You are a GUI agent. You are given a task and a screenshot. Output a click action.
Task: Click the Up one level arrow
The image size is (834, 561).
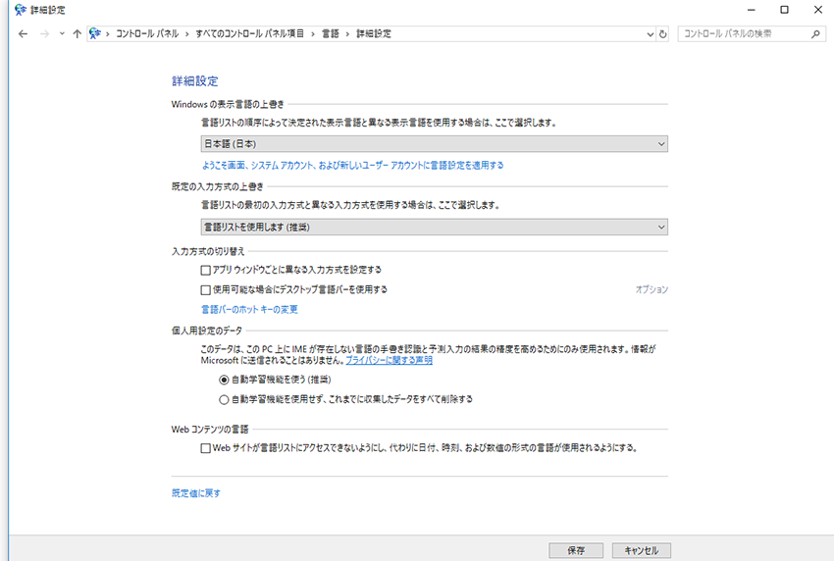click(x=77, y=33)
